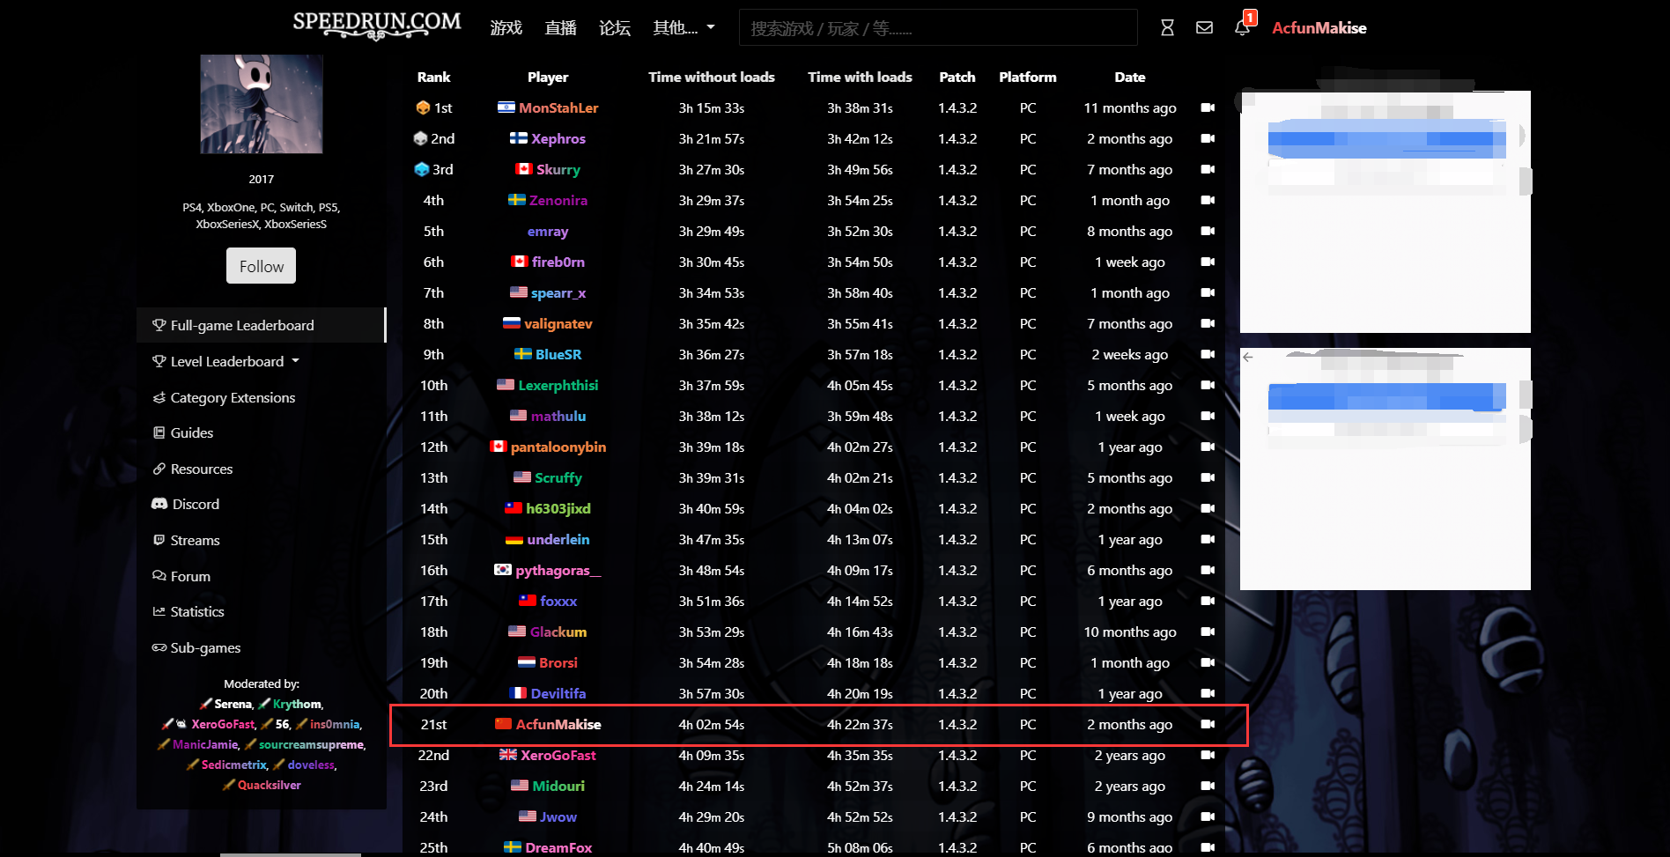The height and width of the screenshot is (857, 1670).
Task: Open video icon for MonStahLer's run
Action: click(x=1208, y=107)
